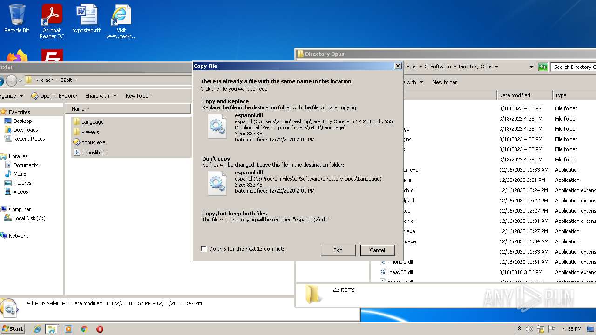Click the Forward arrow in the 32bit window

11,80
